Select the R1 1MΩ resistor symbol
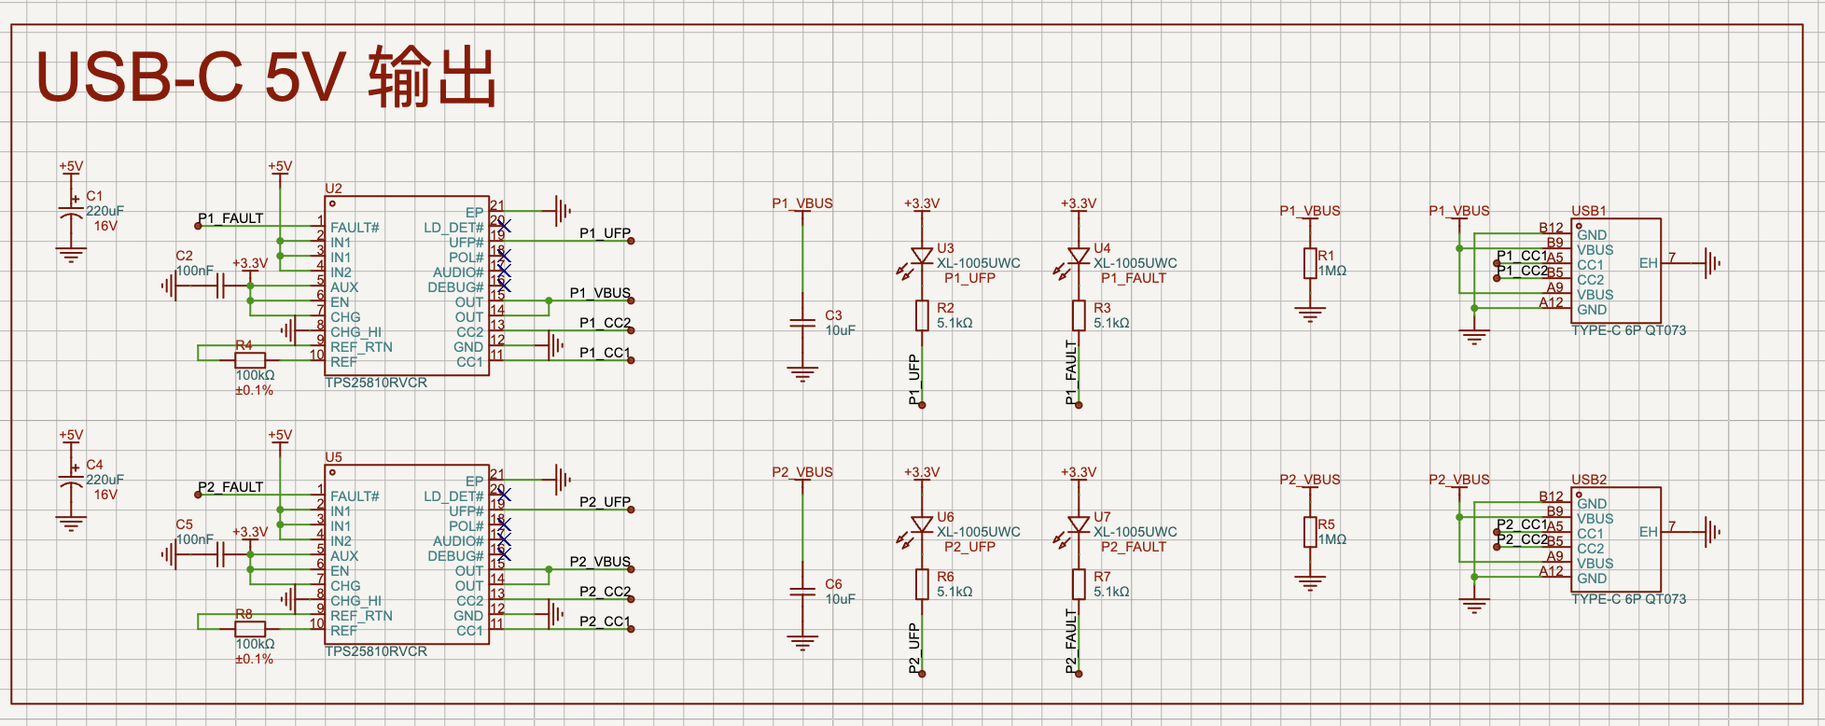 pyautogui.click(x=1310, y=263)
